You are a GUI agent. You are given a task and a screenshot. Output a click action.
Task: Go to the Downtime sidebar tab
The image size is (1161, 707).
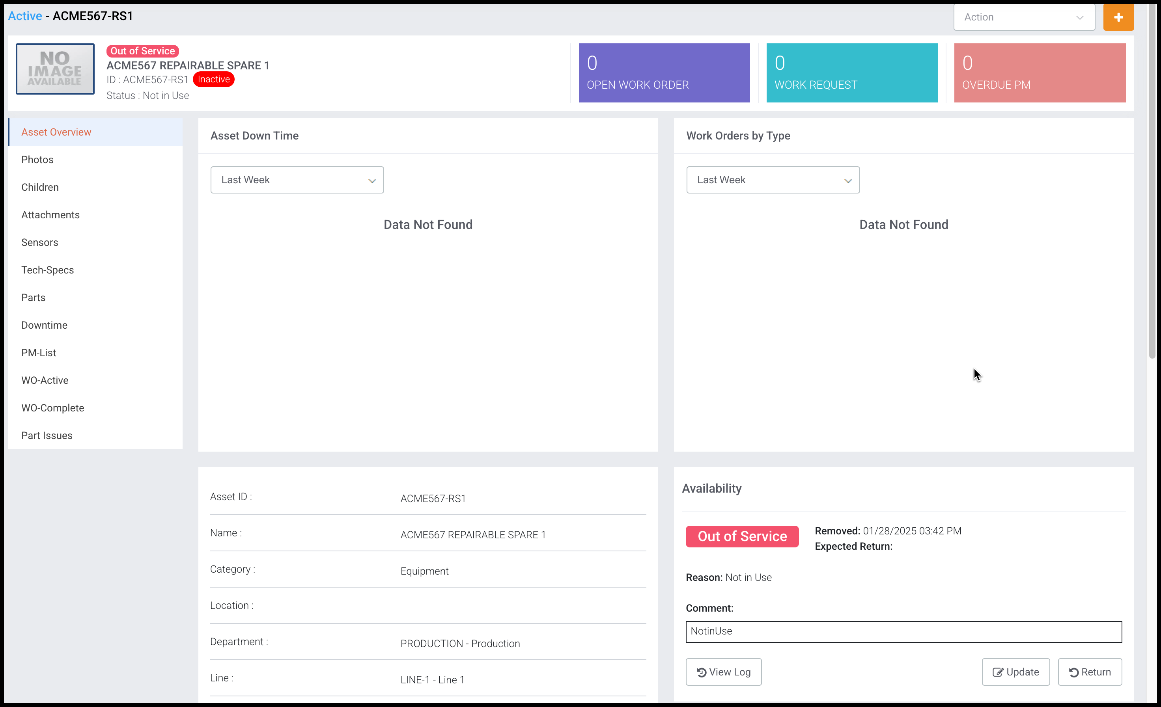44,325
